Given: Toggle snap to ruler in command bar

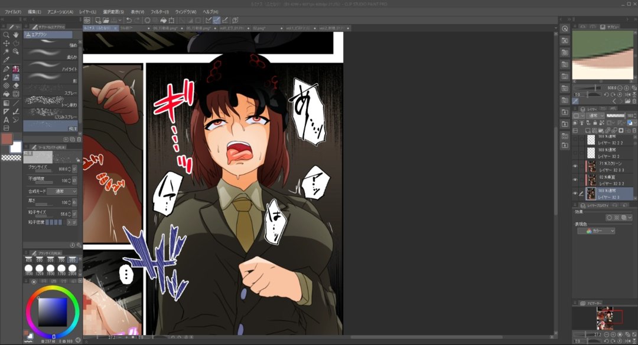Looking at the screenshot, I should [x=209, y=20].
